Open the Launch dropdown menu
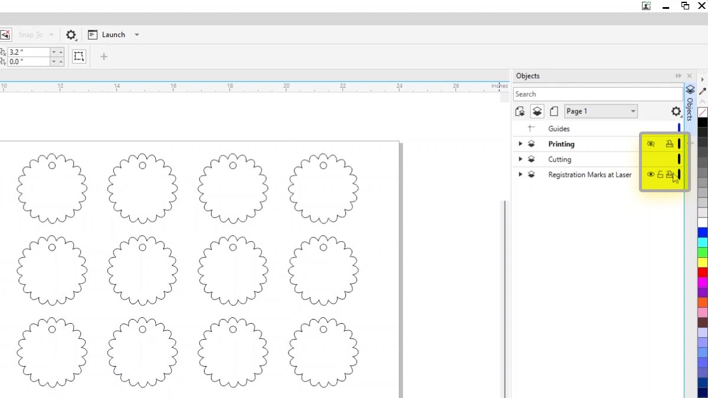708x398 pixels. tap(137, 35)
